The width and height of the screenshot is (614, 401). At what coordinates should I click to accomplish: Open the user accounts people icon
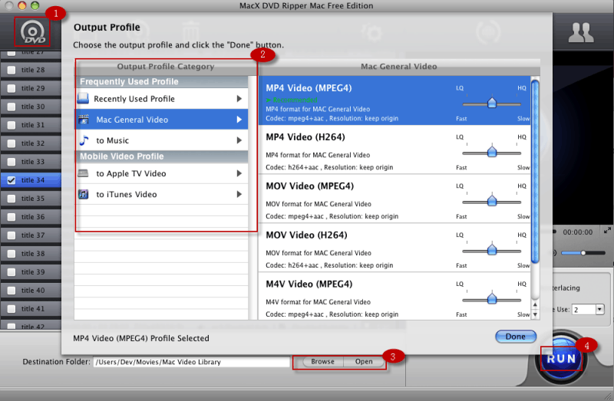click(x=581, y=32)
